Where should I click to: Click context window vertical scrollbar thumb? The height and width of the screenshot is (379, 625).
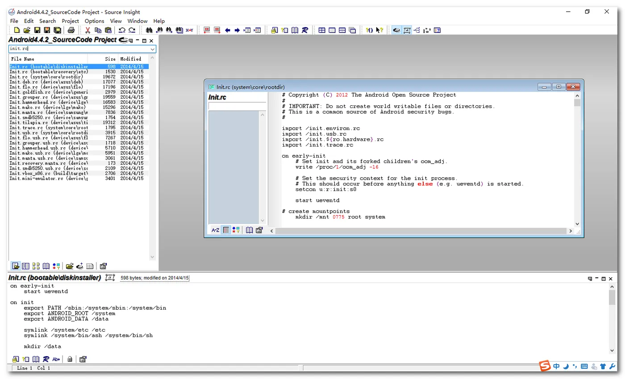(612, 297)
